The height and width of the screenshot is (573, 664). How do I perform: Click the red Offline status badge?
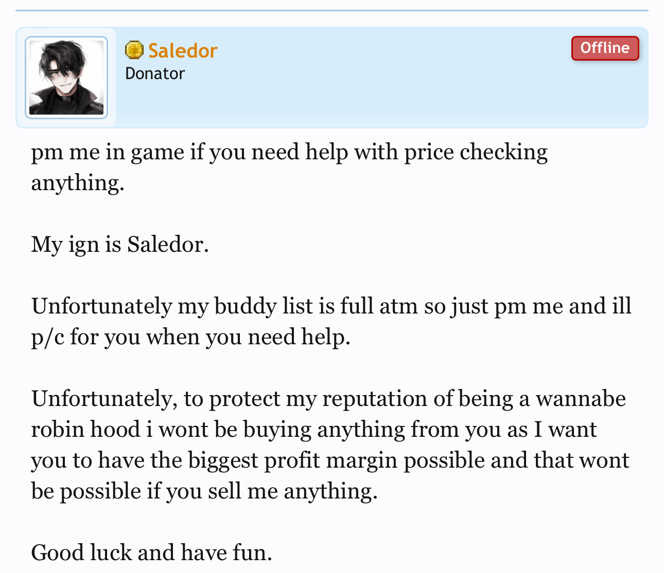tap(605, 48)
